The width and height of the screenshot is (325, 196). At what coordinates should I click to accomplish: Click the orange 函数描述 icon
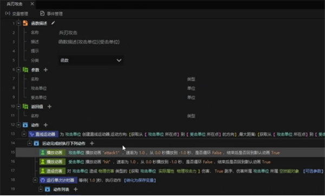click(x=25, y=23)
